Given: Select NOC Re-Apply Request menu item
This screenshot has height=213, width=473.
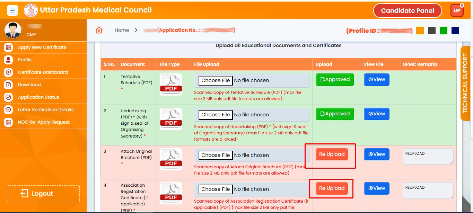Looking at the screenshot, I should point(44,122).
